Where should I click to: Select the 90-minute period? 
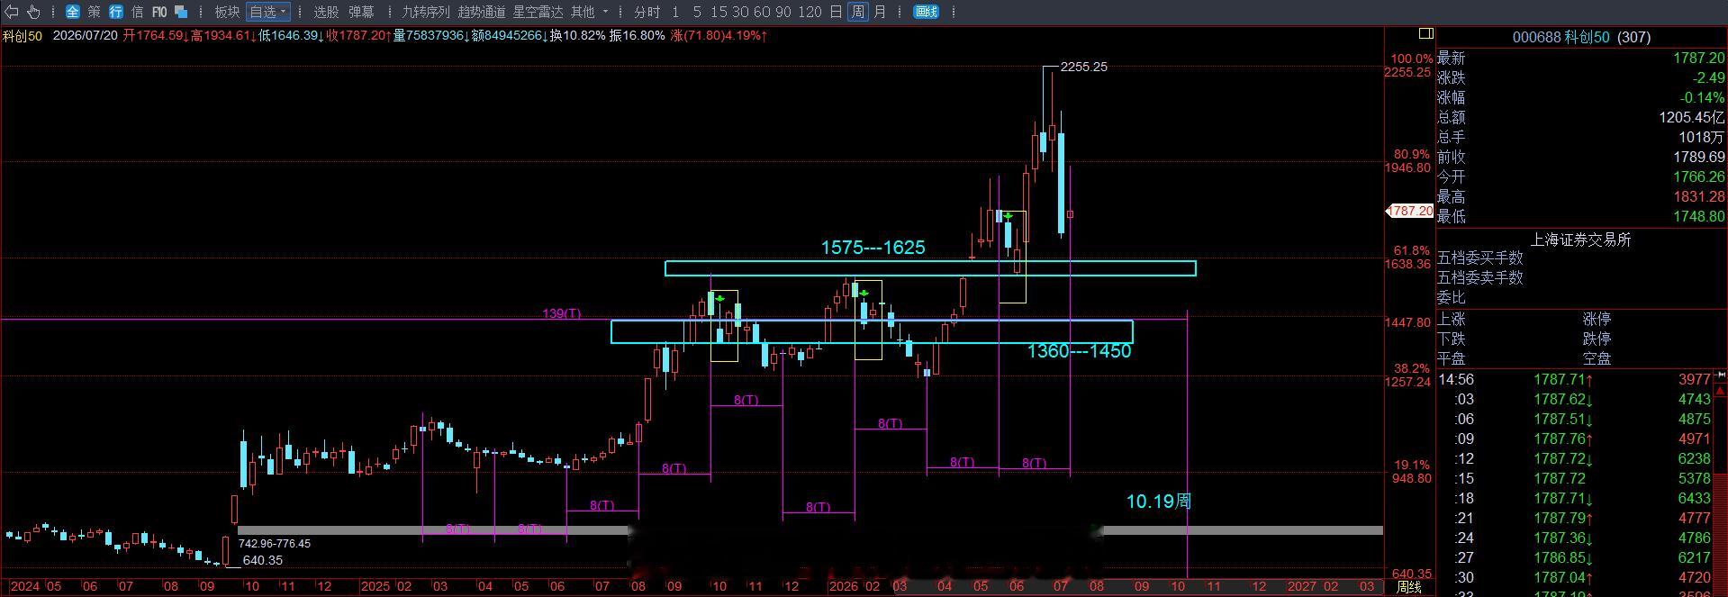[x=783, y=12]
